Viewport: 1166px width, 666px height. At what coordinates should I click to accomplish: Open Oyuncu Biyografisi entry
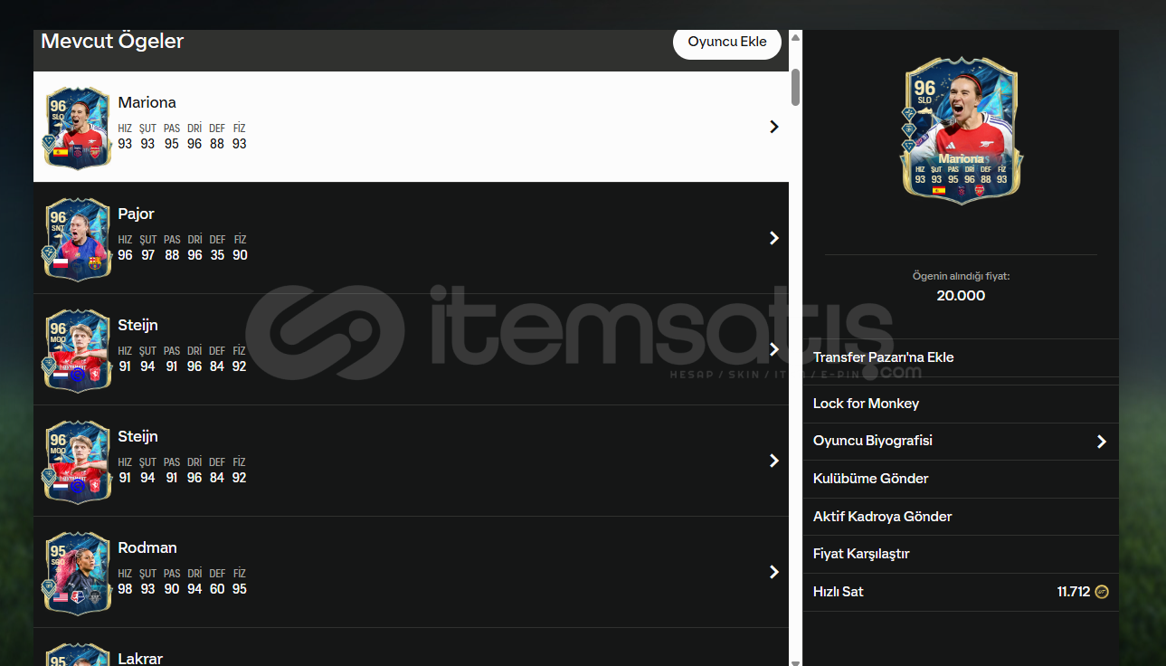961,442
